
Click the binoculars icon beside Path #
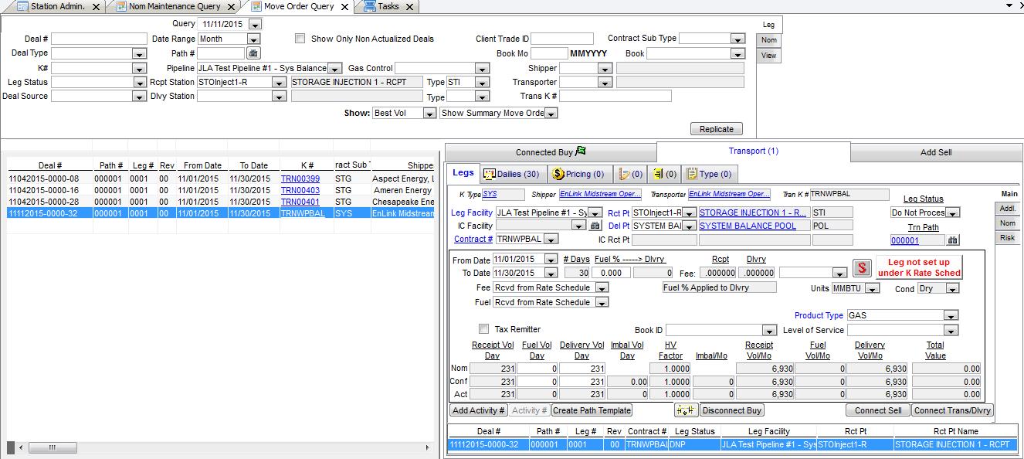point(253,53)
